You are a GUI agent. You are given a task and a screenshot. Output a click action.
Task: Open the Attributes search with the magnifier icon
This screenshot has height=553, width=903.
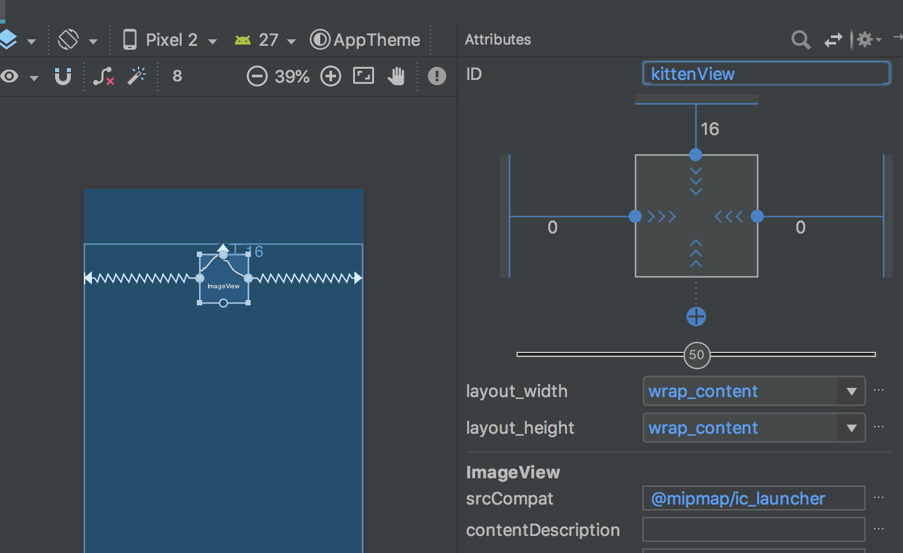coord(801,40)
